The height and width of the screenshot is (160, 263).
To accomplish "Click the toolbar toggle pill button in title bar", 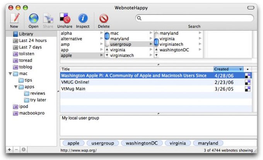I will tap(251, 8).
